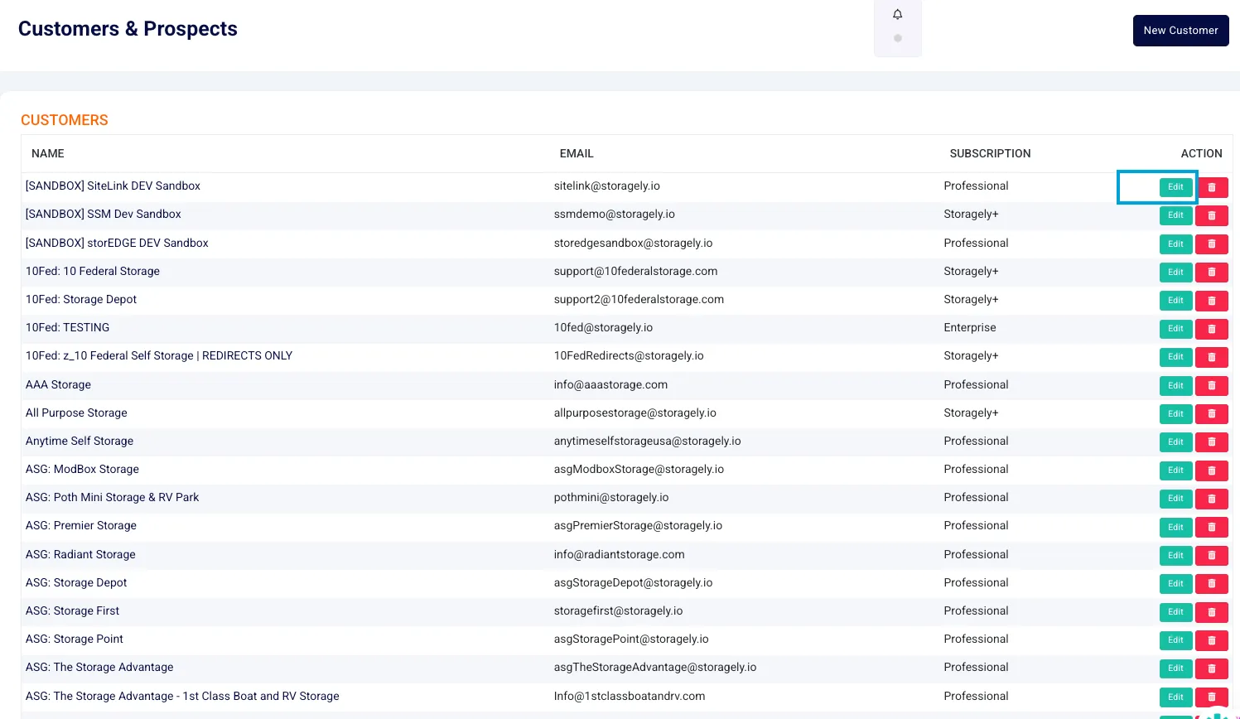Select the sitelink@storagely.io email text
Image resolution: width=1240 pixels, height=719 pixels.
607,186
